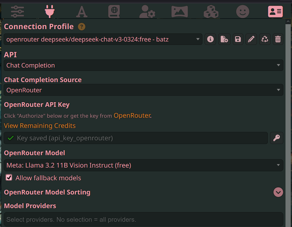Image resolution: width=292 pixels, height=227 pixels.
Task: Click the Model Providers selection field
Action: pos(144,219)
